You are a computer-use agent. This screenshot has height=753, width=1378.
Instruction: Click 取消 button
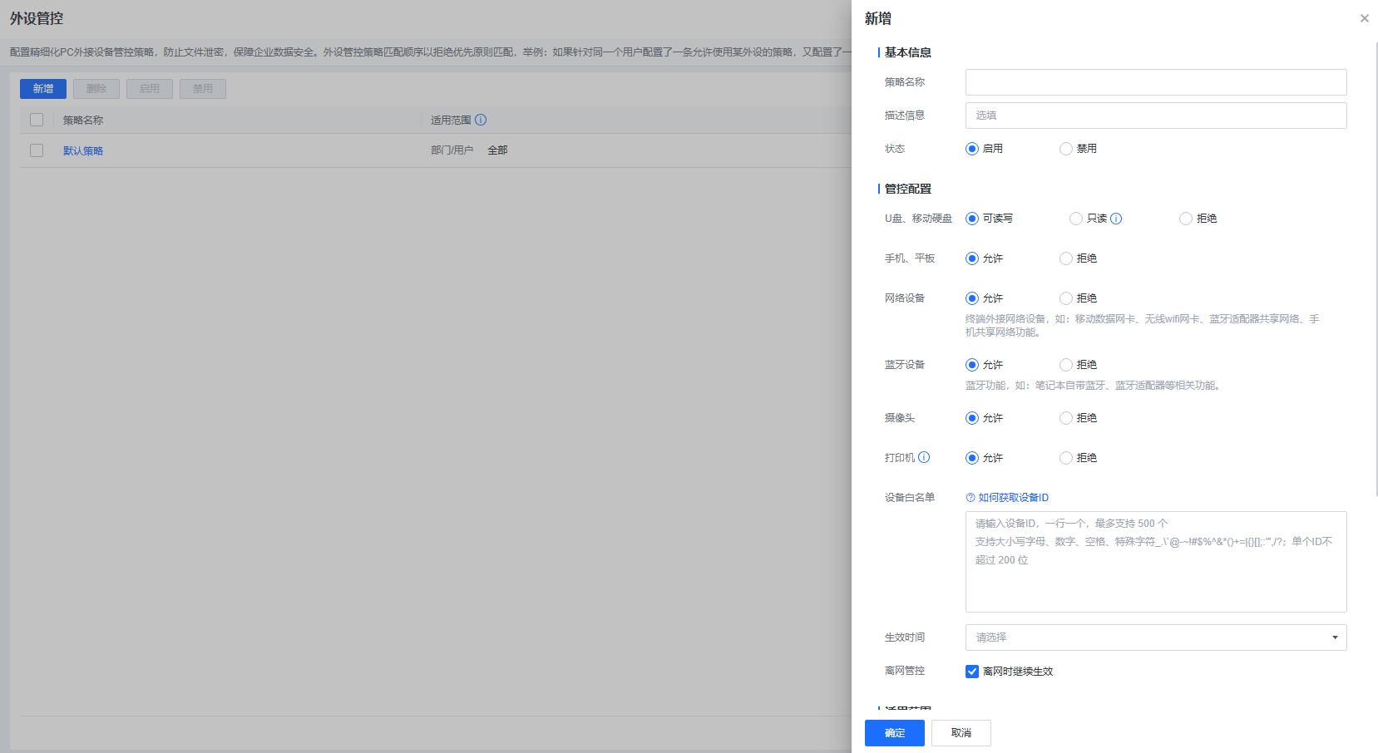(961, 733)
